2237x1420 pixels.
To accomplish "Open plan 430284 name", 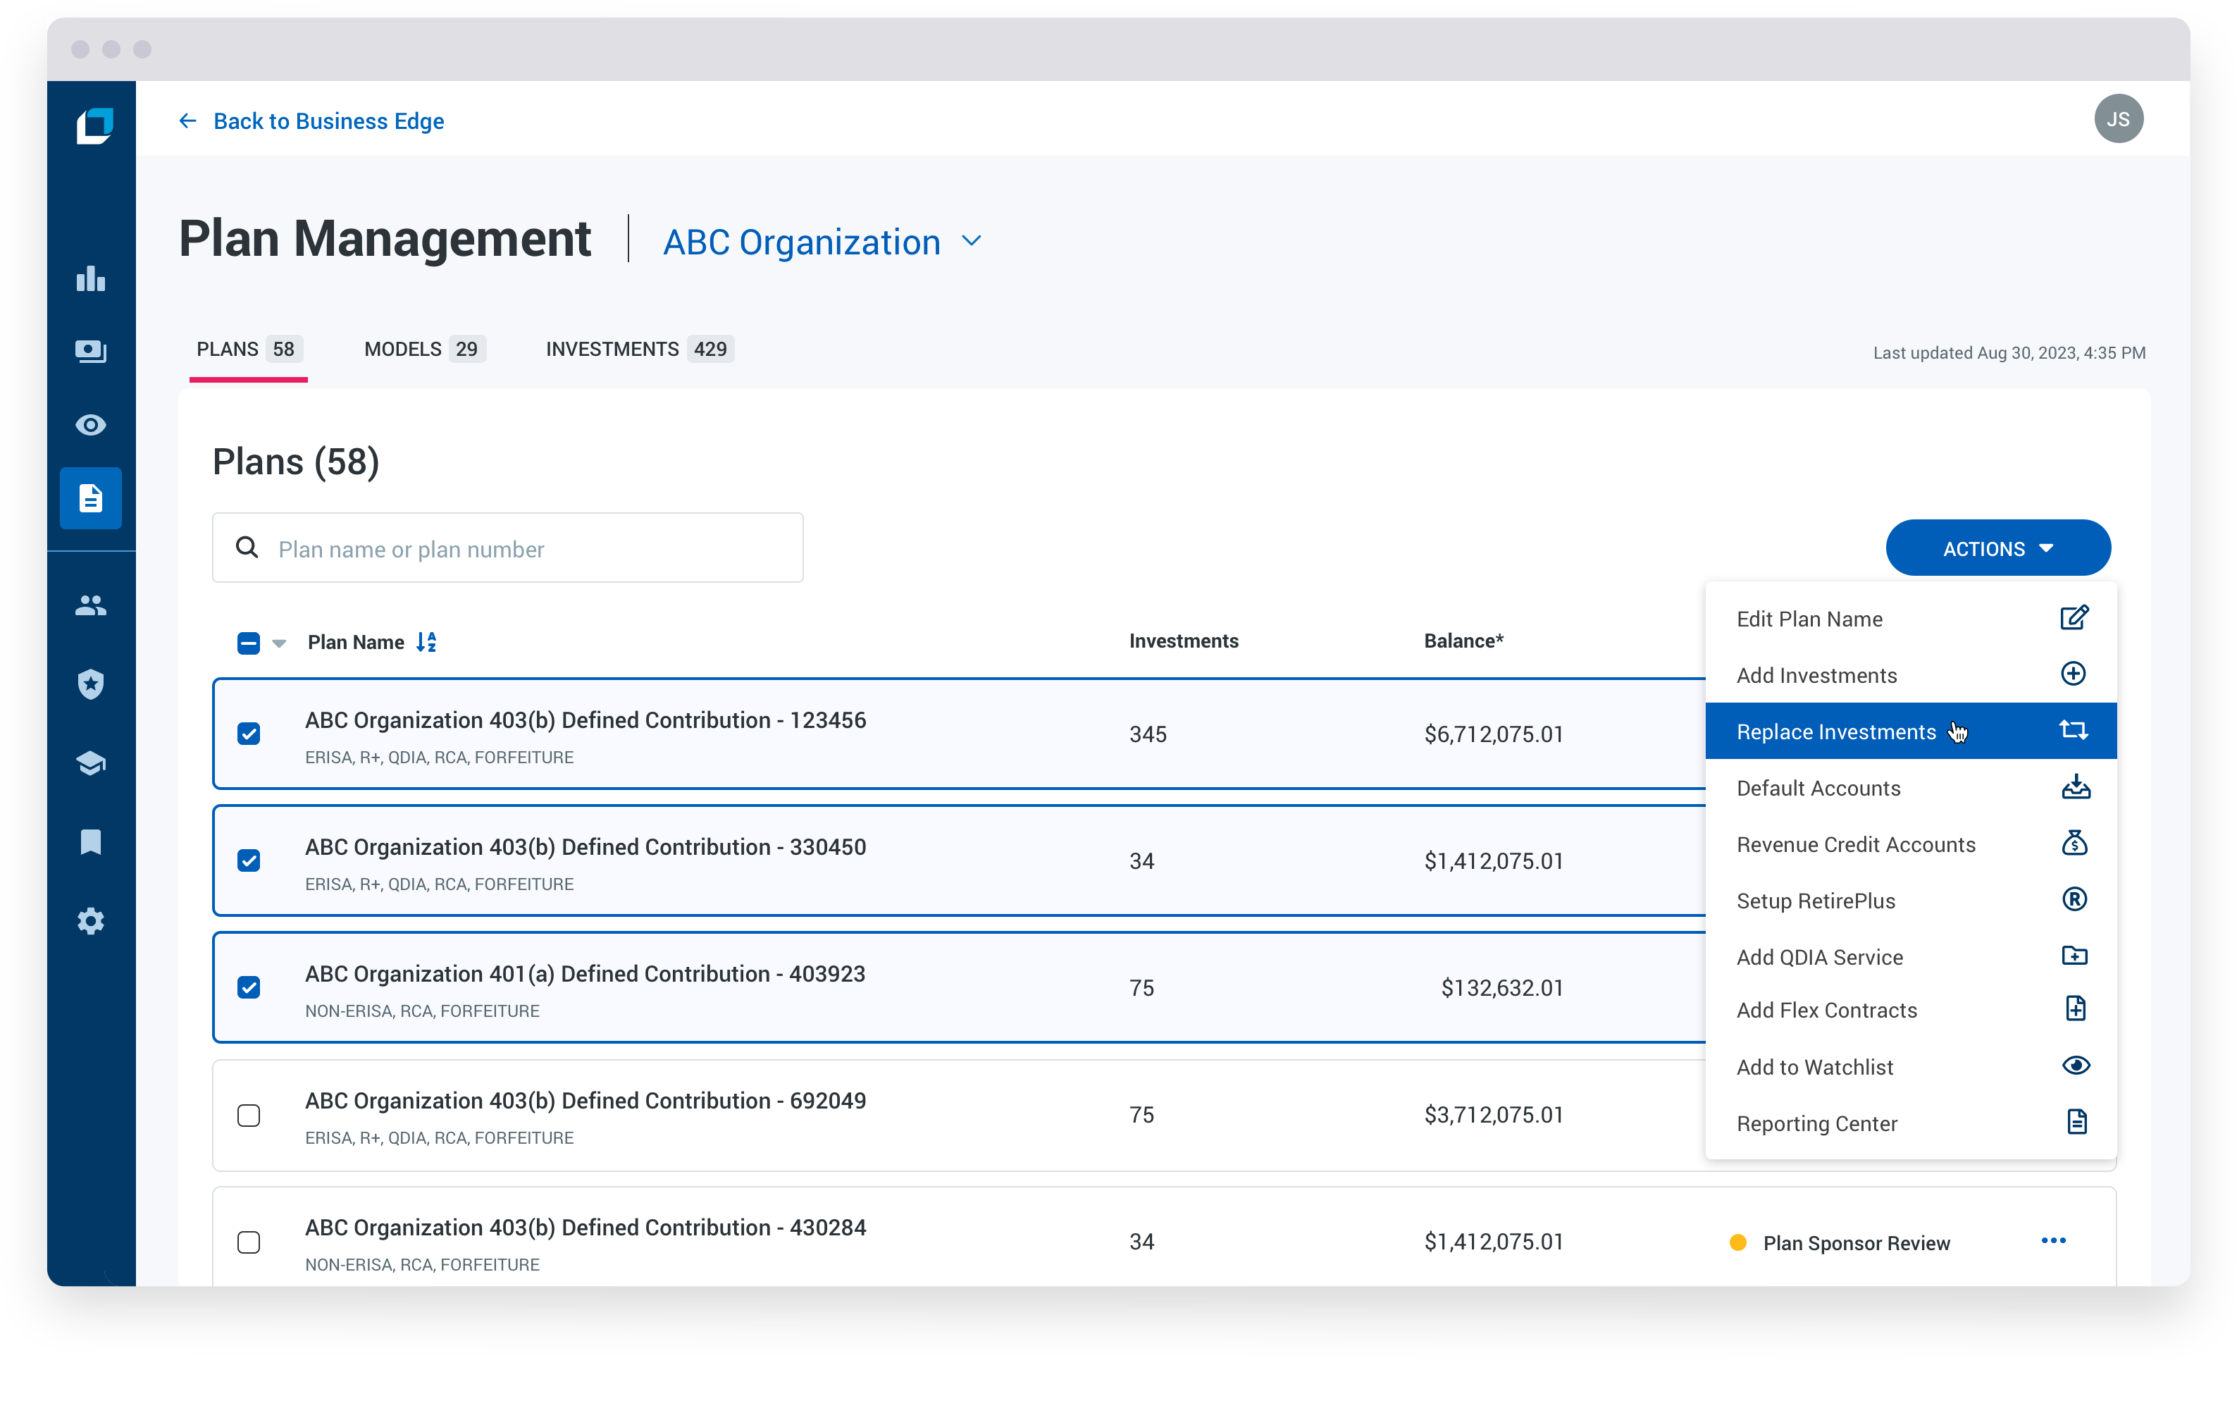I will (585, 1228).
